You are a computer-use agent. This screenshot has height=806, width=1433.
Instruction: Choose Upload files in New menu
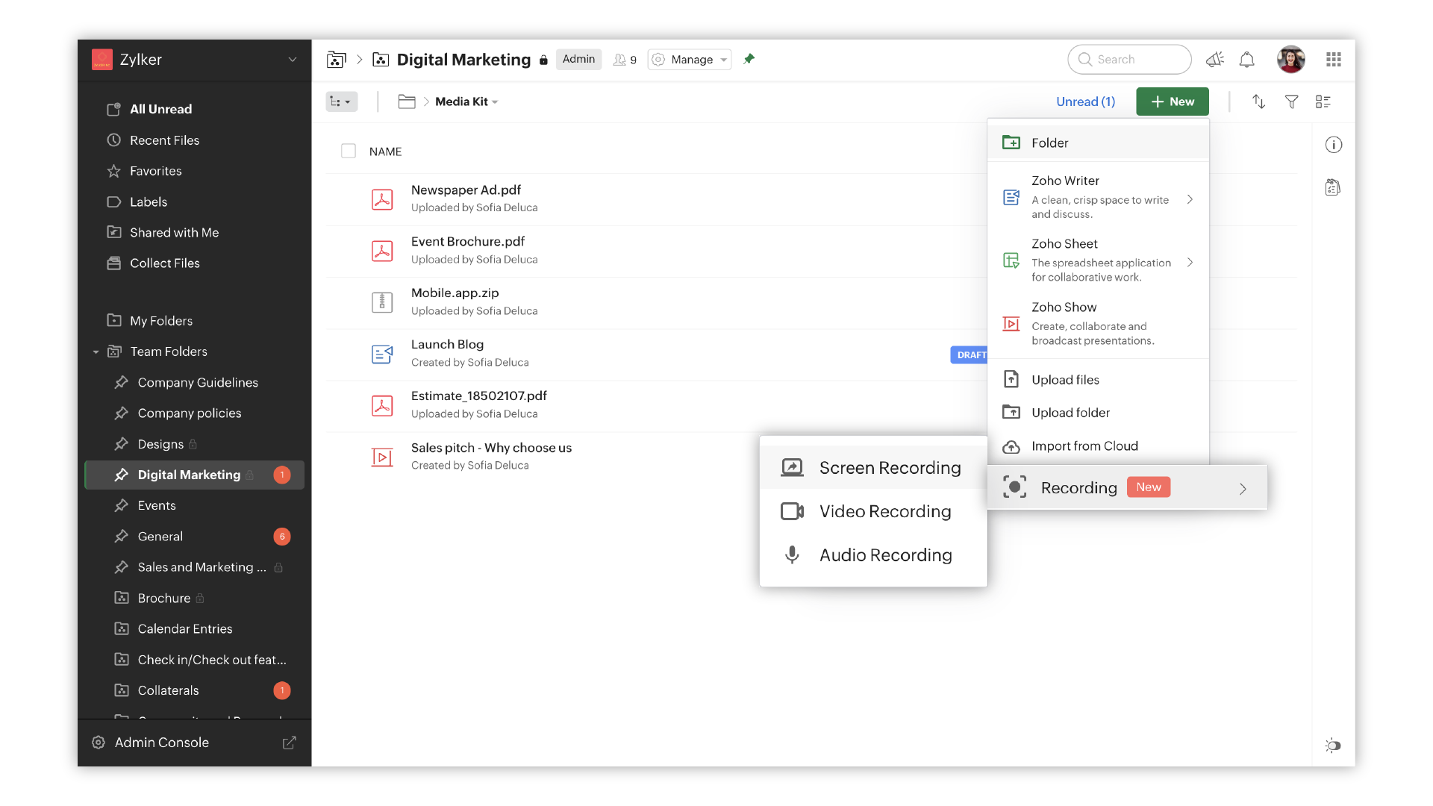(1065, 380)
